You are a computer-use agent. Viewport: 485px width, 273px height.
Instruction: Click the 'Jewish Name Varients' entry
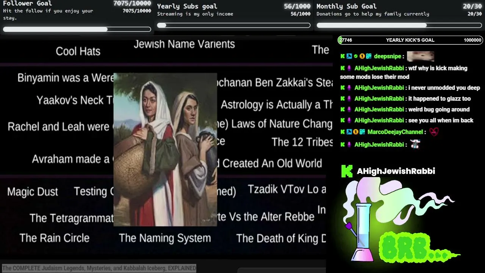(x=184, y=44)
